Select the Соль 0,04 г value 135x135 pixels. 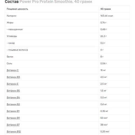pyautogui.click(x=103, y=63)
